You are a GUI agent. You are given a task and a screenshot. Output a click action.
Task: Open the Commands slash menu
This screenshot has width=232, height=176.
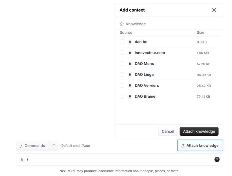[32, 146]
